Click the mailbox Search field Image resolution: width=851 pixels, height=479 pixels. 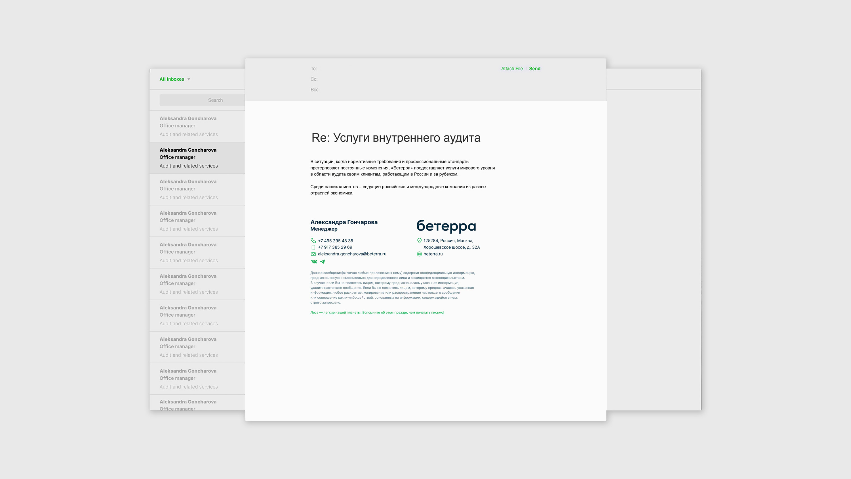202,100
